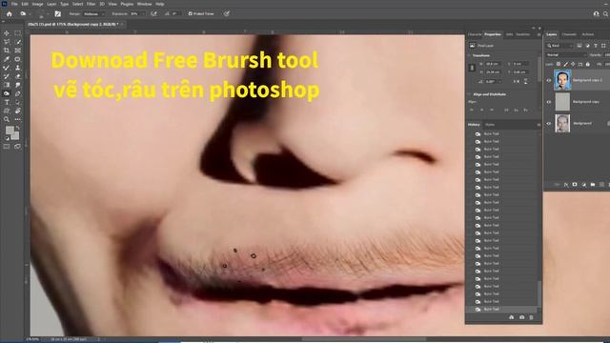The width and height of the screenshot is (610, 343).
Task: Select the Zoom tool
Action: tap(7, 119)
